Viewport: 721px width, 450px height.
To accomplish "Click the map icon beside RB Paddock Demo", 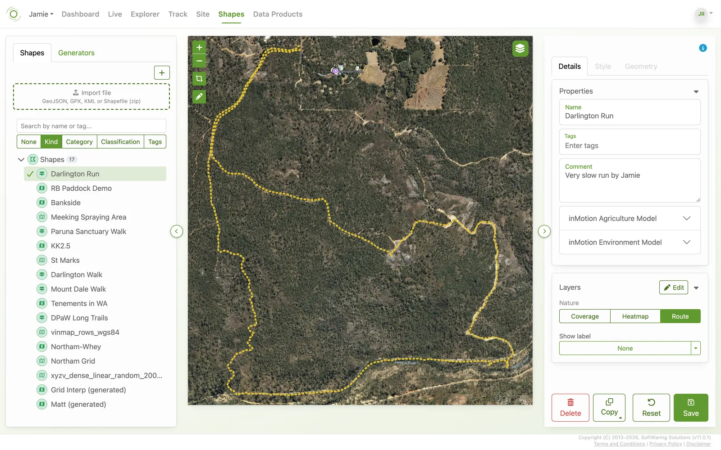I will [42, 188].
